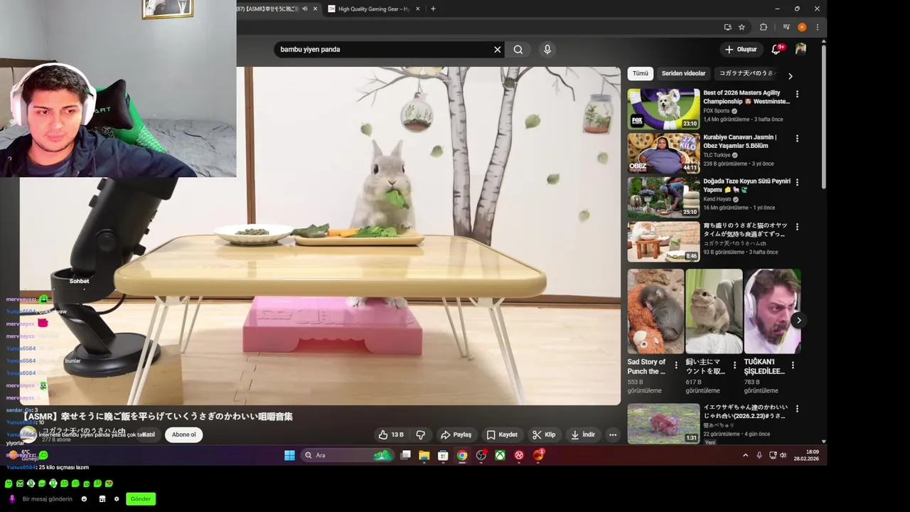Image resolution: width=910 pixels, height=512 pixels.
Task: Open Windows Start menu
Action: click(x=289, y=455)
